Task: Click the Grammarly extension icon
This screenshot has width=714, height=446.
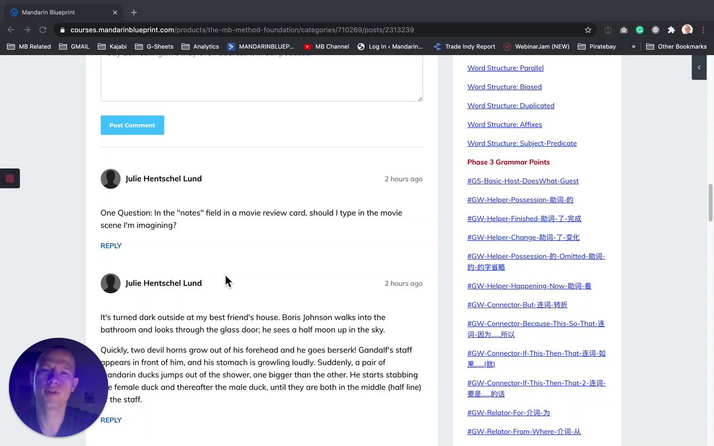Action: click(640, 30)
